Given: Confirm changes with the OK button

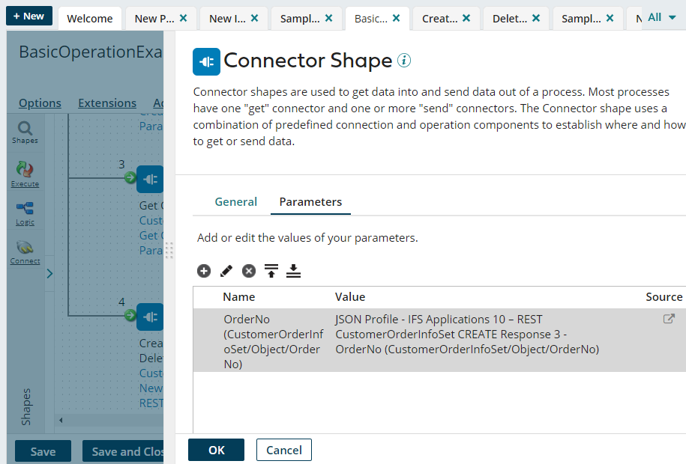Looking at the screenshot, I should (216, 450).
